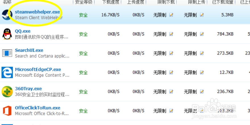Click 236.7KB downloaded traffic for 360Tray.exe
Viewport: 250px width, 125px height.
(x=225, y=91)
